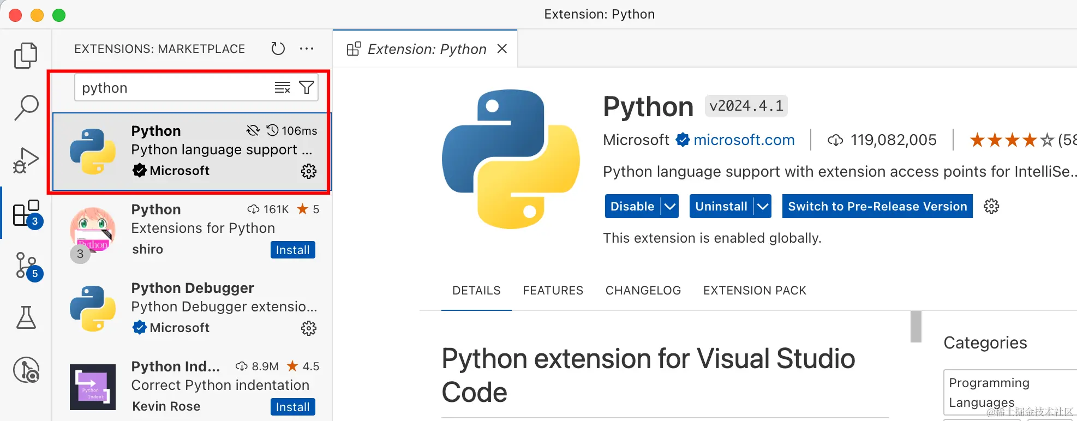Viewport: 1077px width, 421px height.
Task: Open Programming Languages category
Action: point(1009,392)
